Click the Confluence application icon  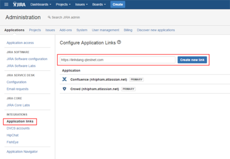pos(64,79)
